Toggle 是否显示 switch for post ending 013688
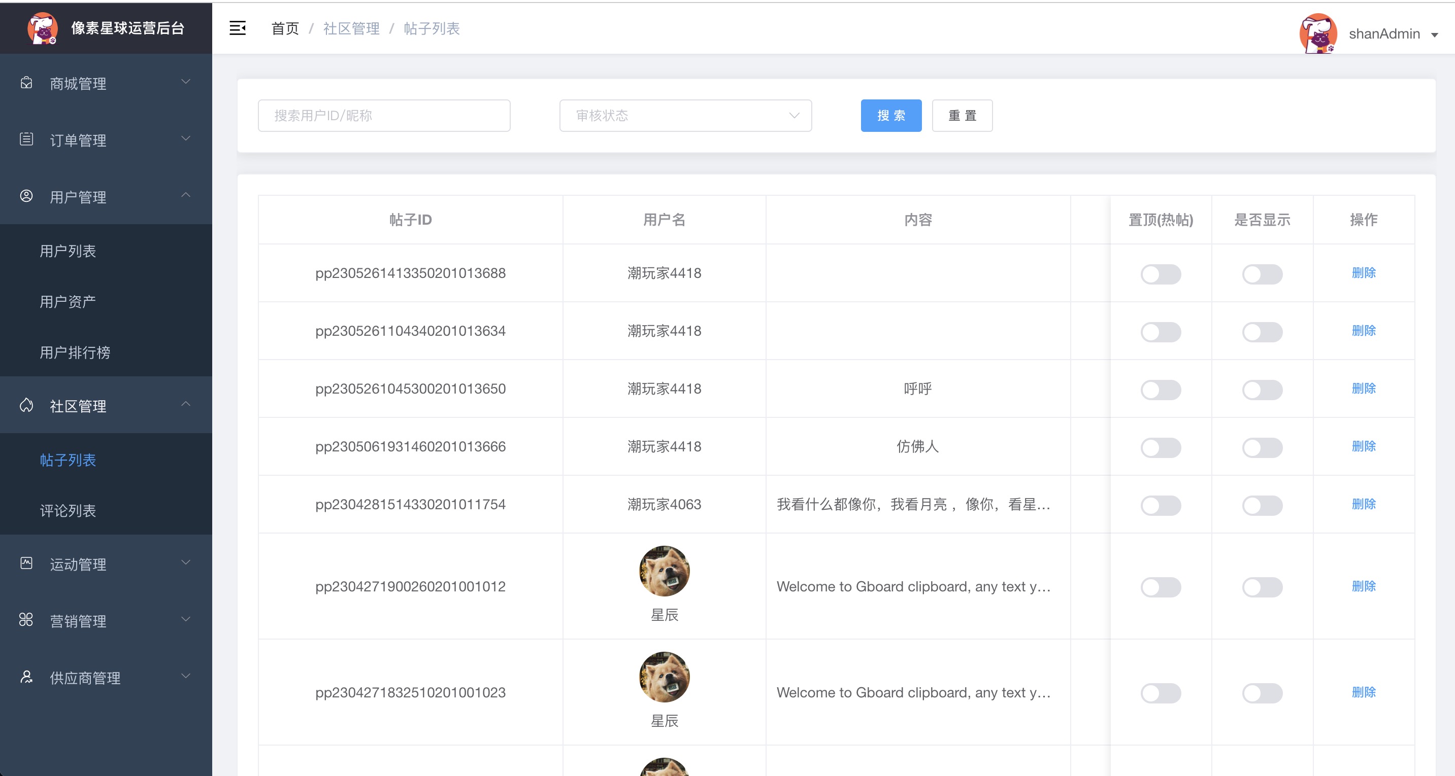1455x776 pixels. (1262, 274)
